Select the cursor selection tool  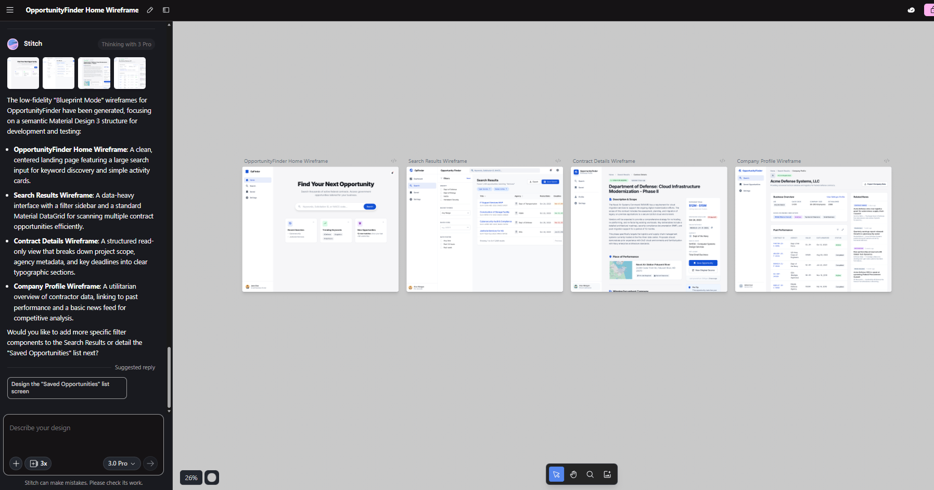point(556,474)
